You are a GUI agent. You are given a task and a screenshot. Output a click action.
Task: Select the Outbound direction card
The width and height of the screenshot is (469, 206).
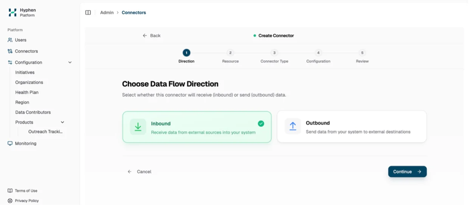pyautogui.click(x=352, y=126)
